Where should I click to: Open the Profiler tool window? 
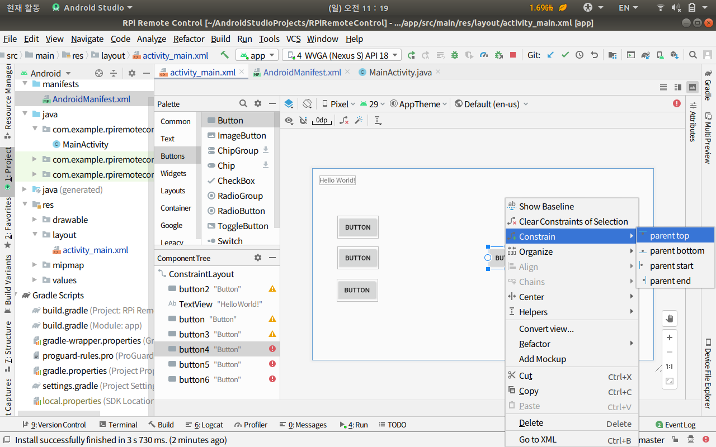pyautogui.click(x=251, y=425)
